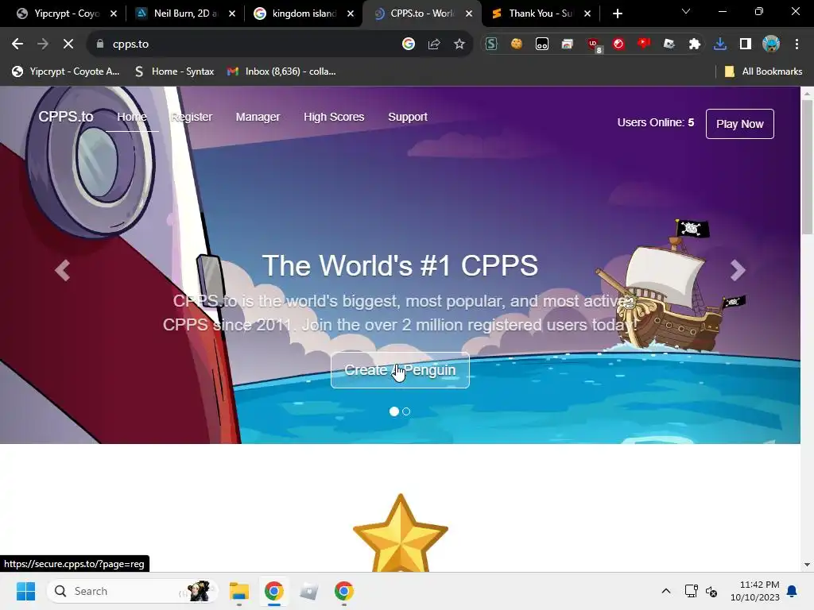The width and height of the screenshot is (814, 610).
Task: Open the muted volume tray icon
Action: click(711, 591)
